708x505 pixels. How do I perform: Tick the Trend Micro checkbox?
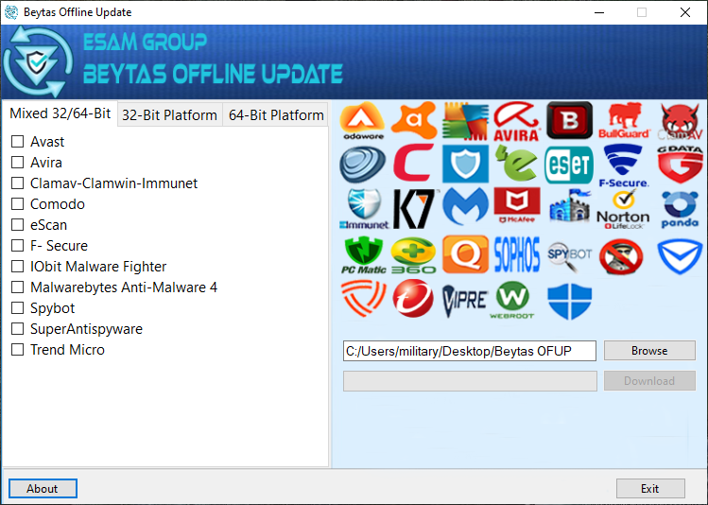[18, 349]
